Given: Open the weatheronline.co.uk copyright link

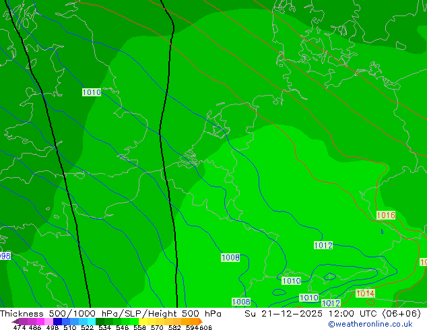Looking at the screenshot, I should point(370,324).
